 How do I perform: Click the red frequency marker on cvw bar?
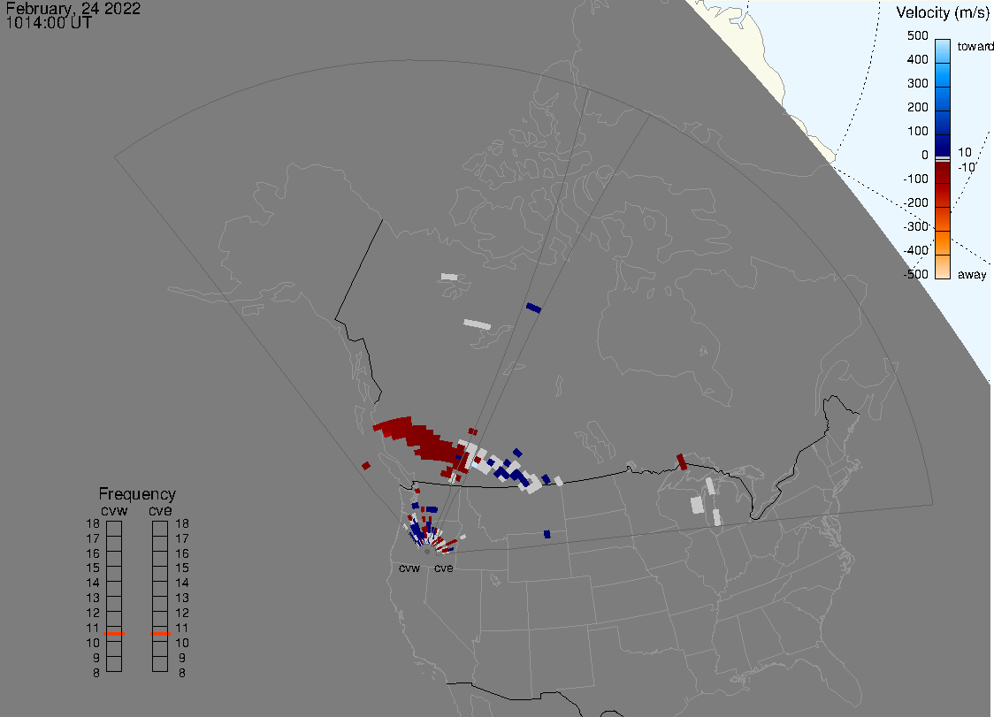pos(114,634)
